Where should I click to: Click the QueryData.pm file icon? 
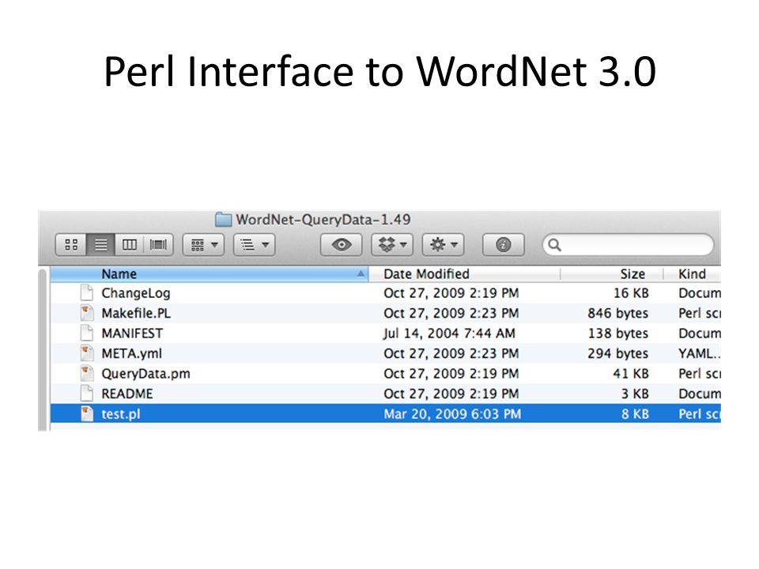tap(87, 374)
